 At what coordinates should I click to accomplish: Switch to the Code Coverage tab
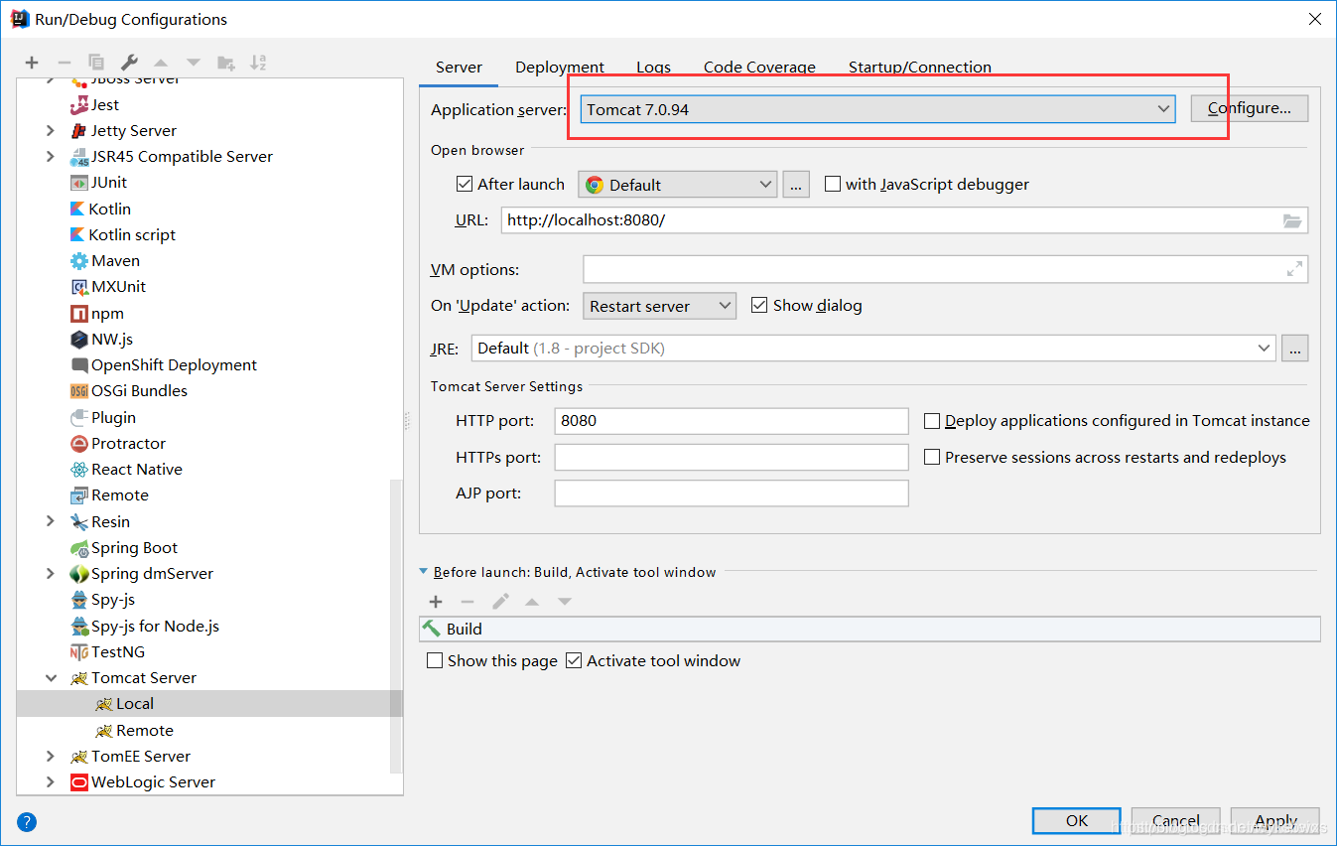[x=759, y=67]
